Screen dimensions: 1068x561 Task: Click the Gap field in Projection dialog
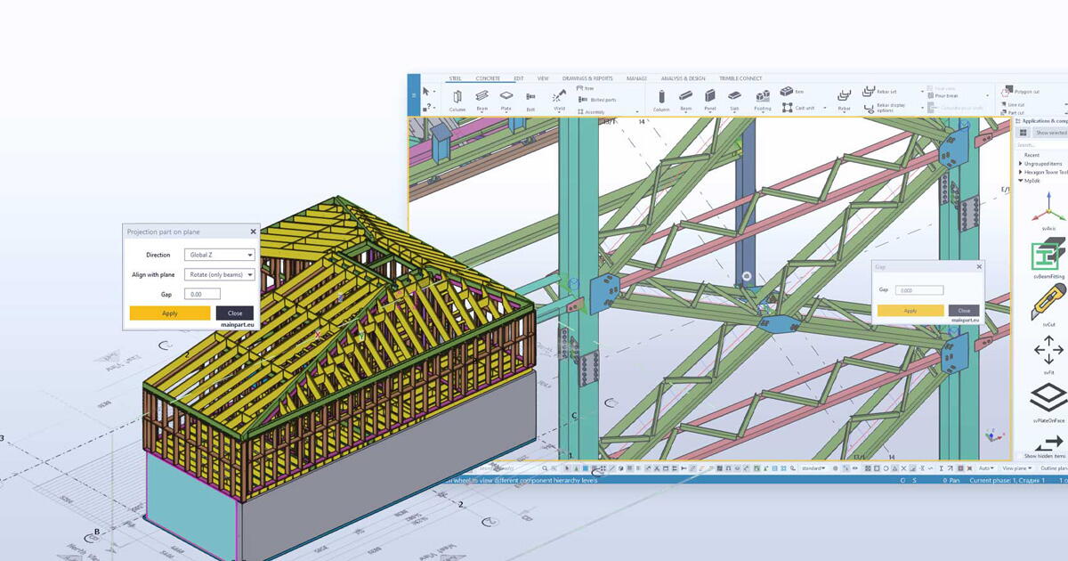(204, 294)
